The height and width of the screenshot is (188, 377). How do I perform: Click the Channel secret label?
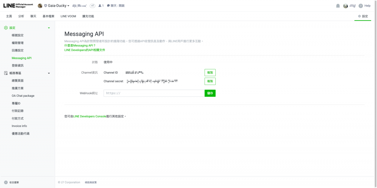[x=113, y=81]
